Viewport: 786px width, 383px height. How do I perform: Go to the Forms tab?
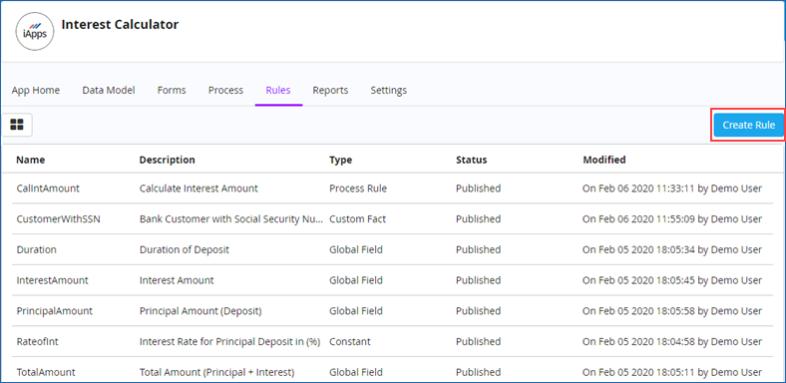click(x=172, y=90)
